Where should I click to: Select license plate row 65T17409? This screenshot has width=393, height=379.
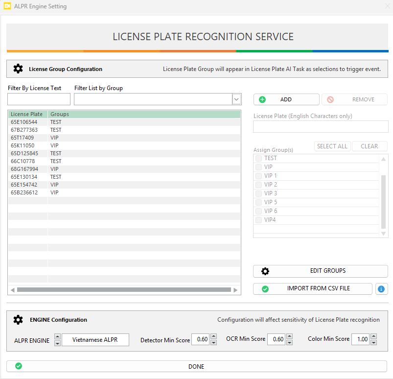(23, 138)
